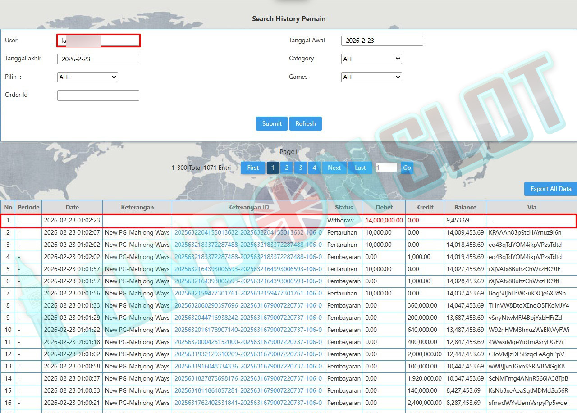Click the Next page button
This screenshot has width=577, height=413.
pyautogui.click(x=334, y=168)
